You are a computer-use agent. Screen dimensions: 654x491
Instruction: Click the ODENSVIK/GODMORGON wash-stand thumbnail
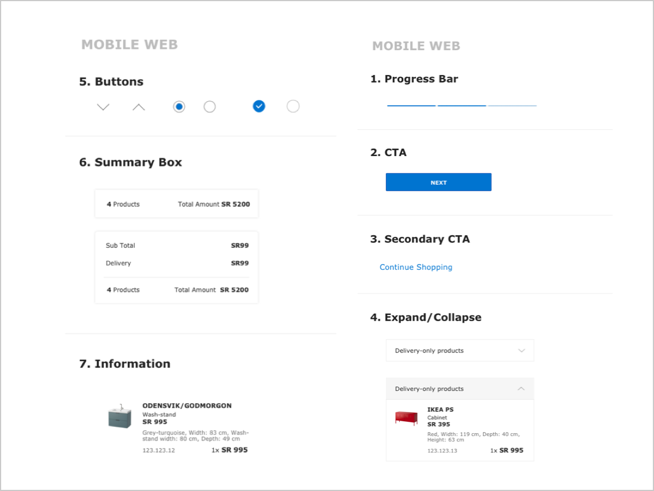[118, 417]
